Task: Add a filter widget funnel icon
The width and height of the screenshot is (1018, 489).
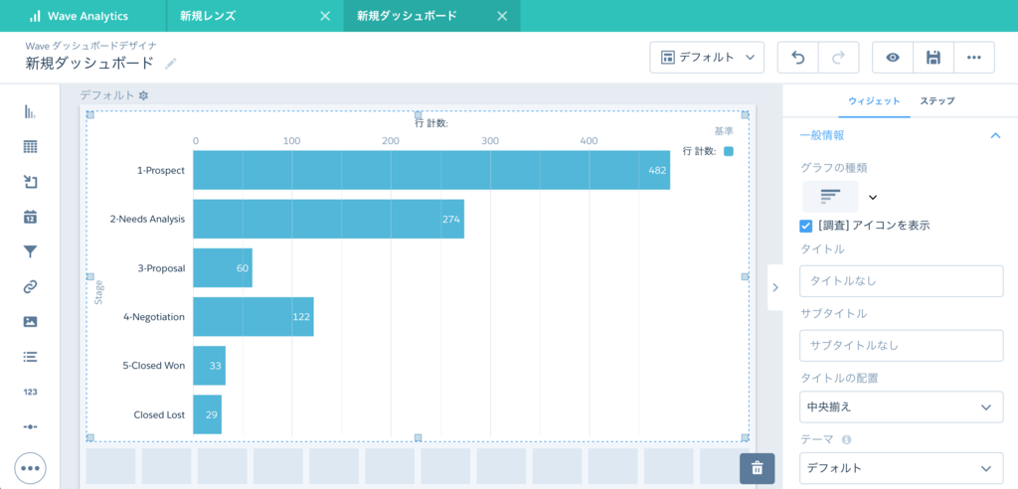Action: pyautogui.click(x=30, y=252)
